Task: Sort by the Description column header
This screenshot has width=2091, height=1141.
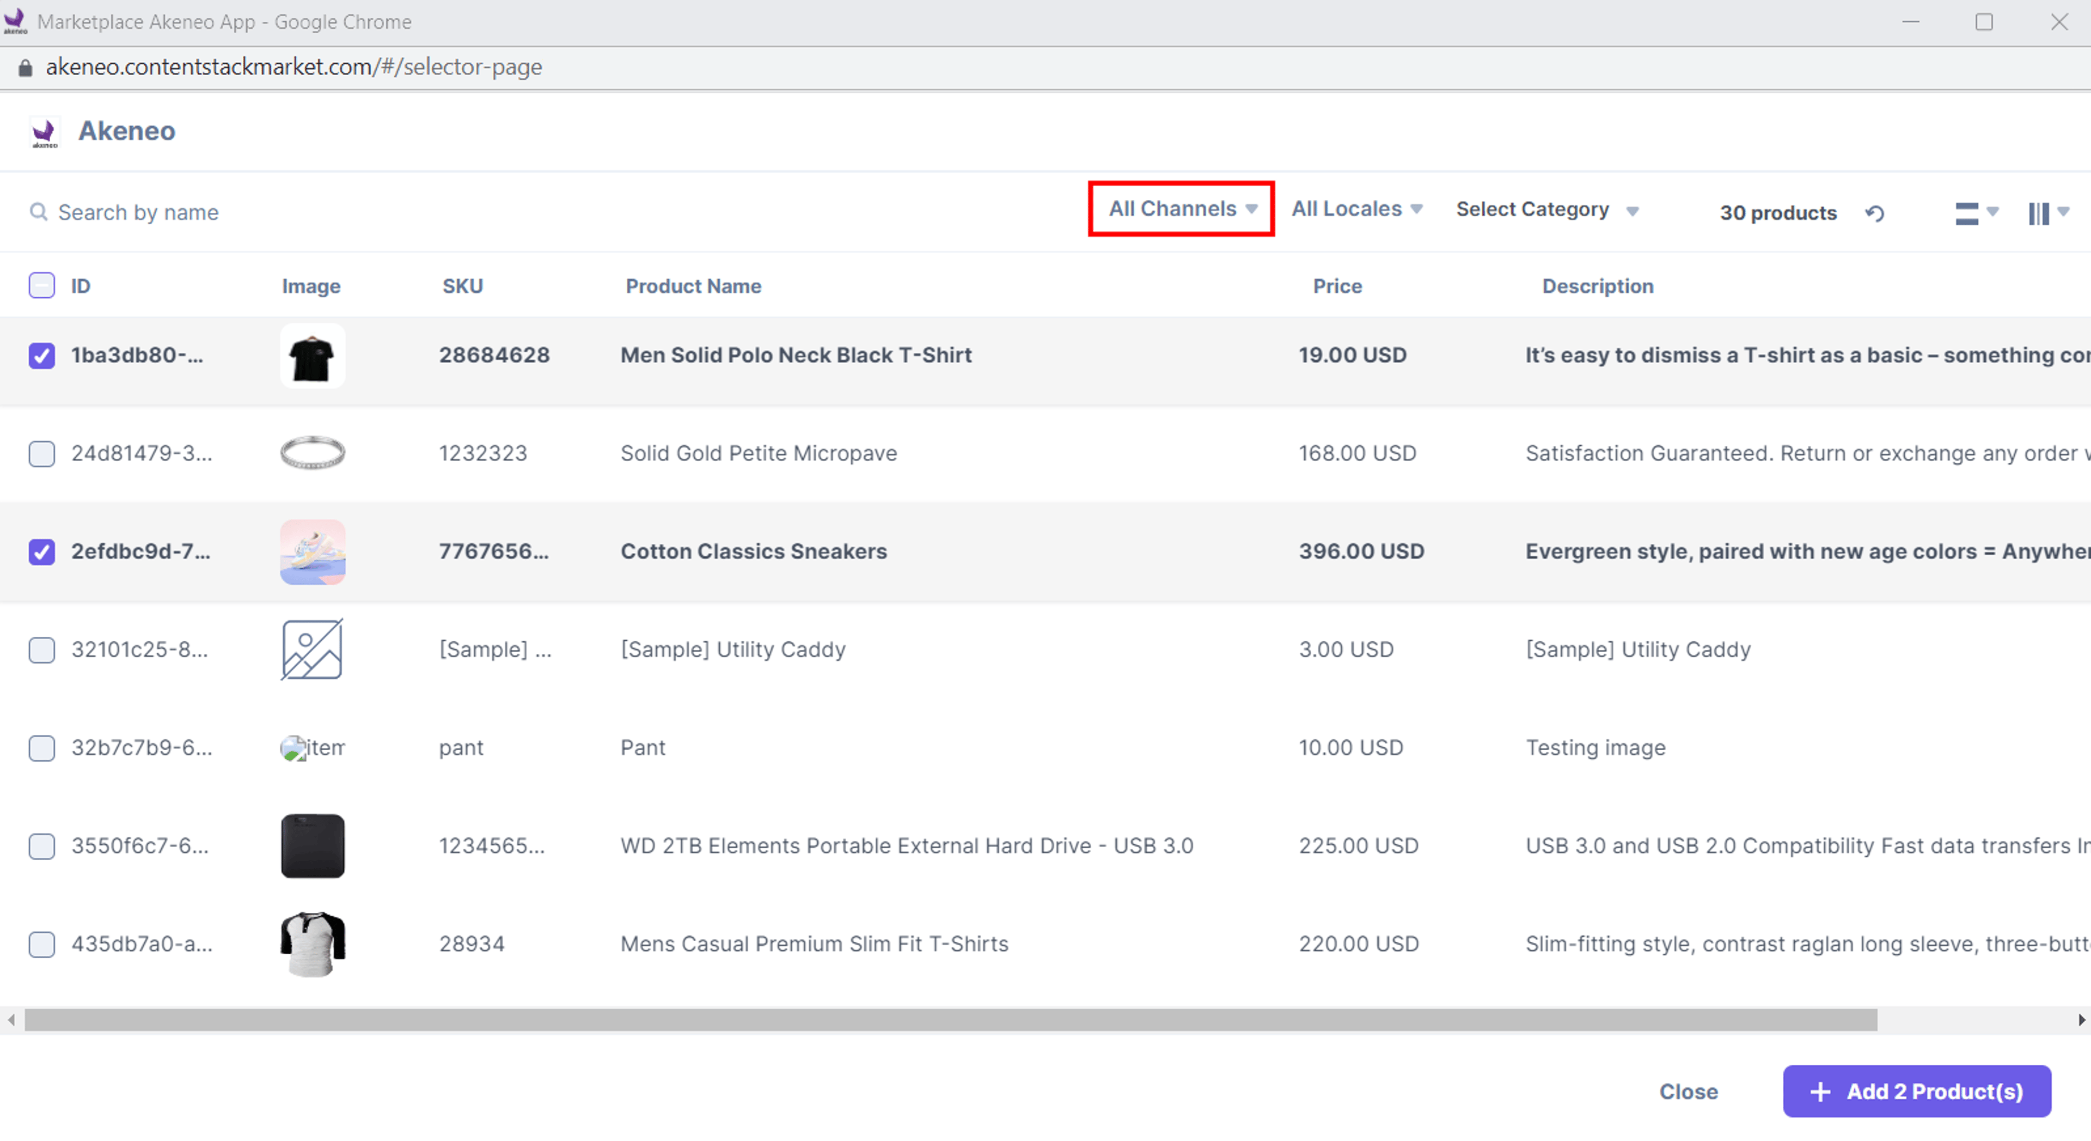Action: click(x=1598, y=286)
